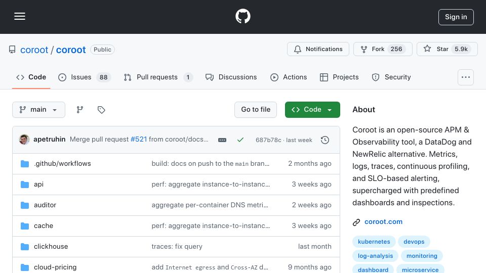
Task: Open the coroot repository name link
Action: point(71,50)
